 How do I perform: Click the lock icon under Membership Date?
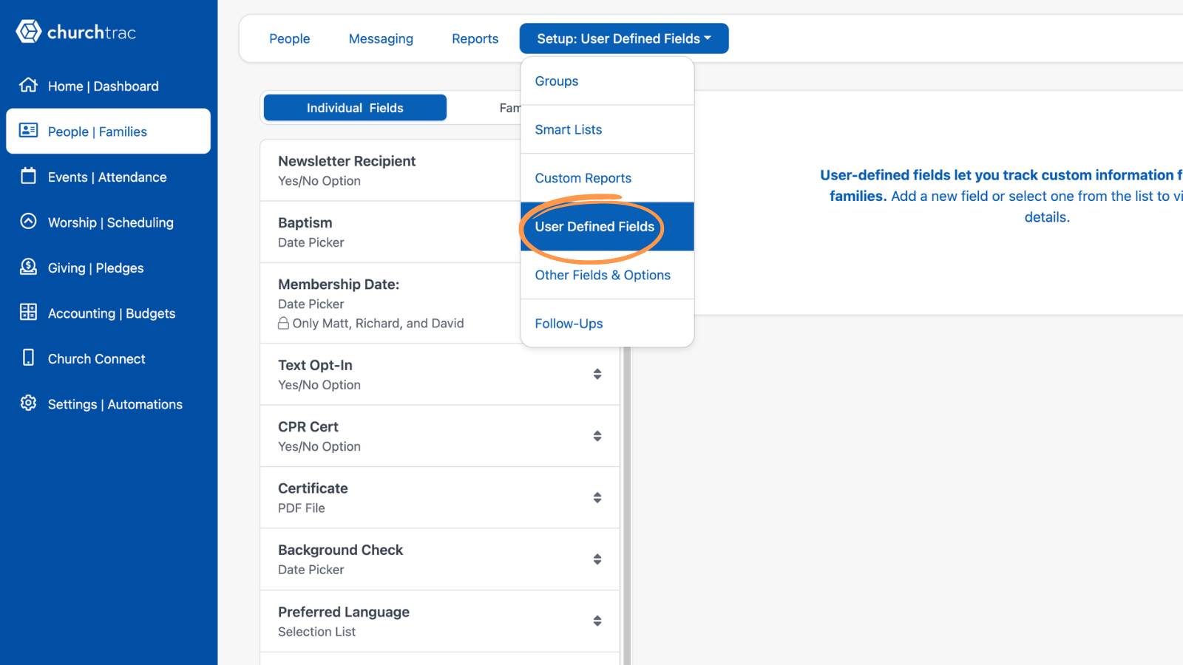click(x=283, y=323)
